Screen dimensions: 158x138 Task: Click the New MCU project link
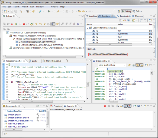point(16,124)
